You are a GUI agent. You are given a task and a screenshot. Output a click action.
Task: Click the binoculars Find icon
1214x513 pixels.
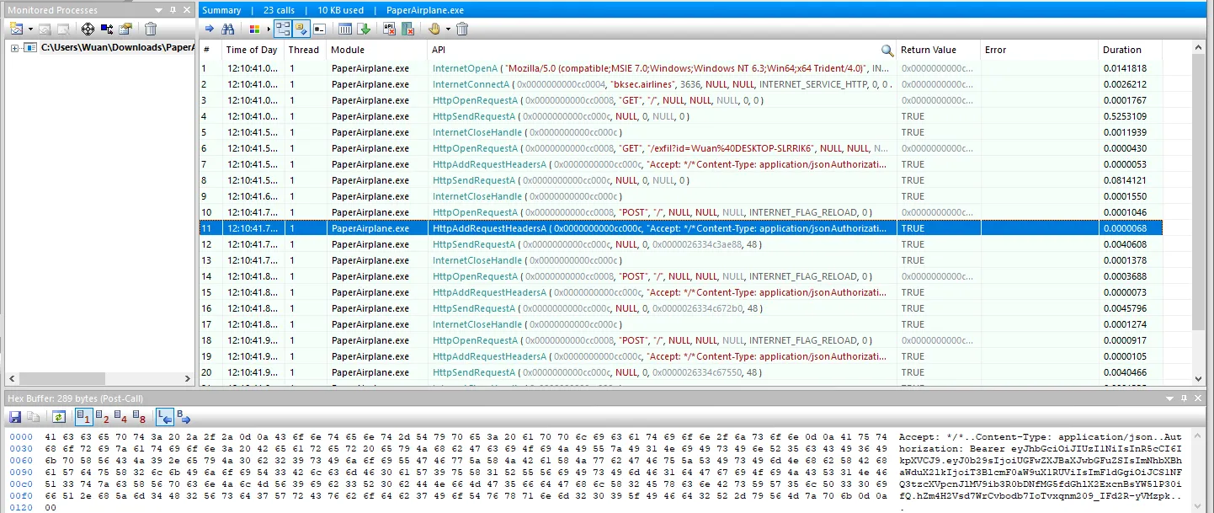pos(227,29)
